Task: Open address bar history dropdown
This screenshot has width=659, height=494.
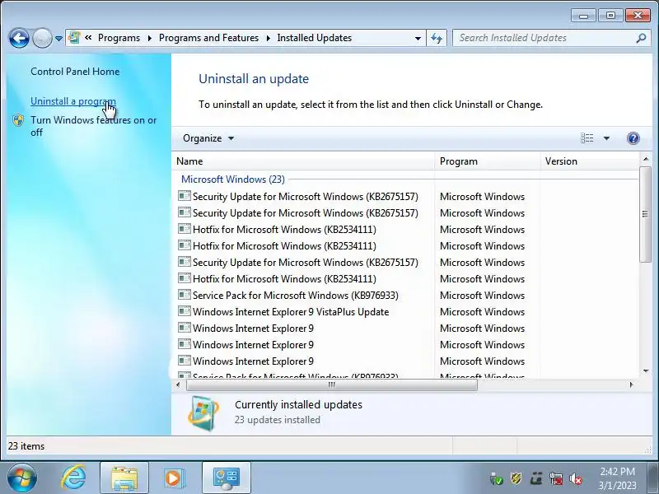Action: tap(418, 38)
